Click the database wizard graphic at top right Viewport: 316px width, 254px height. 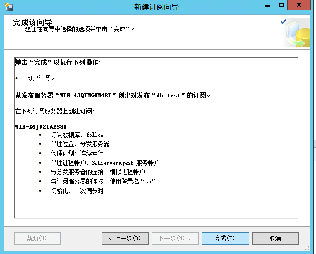295,32
